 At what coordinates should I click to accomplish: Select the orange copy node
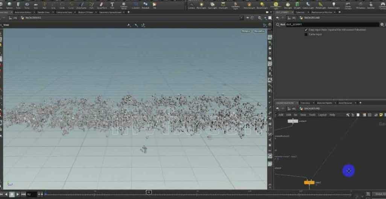pos(309,182)
